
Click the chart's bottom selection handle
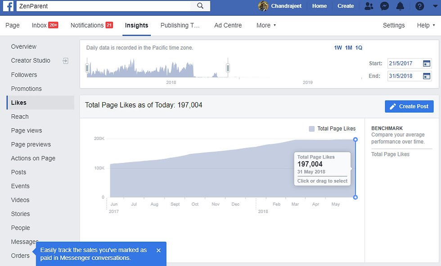coord(355,198)
